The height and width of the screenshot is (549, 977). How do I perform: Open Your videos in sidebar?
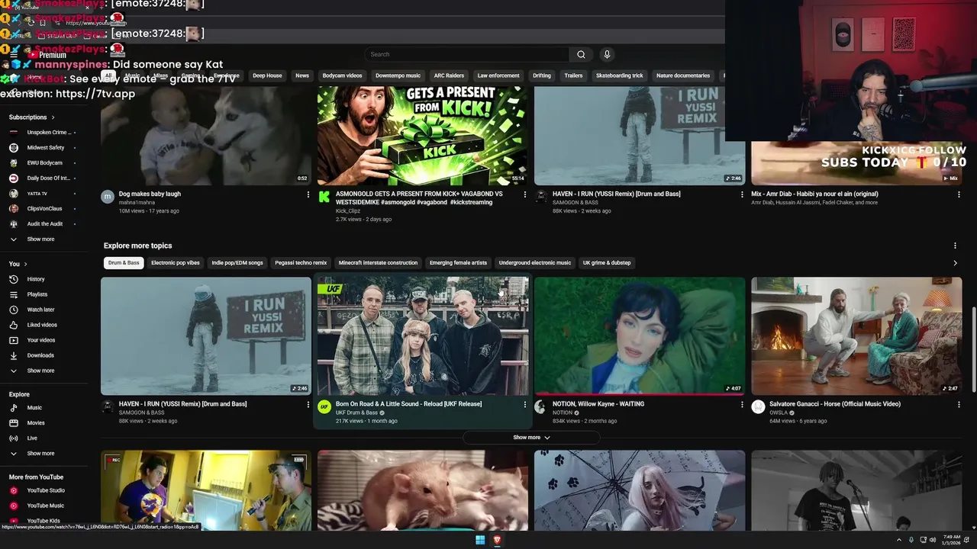click(41, 340)
